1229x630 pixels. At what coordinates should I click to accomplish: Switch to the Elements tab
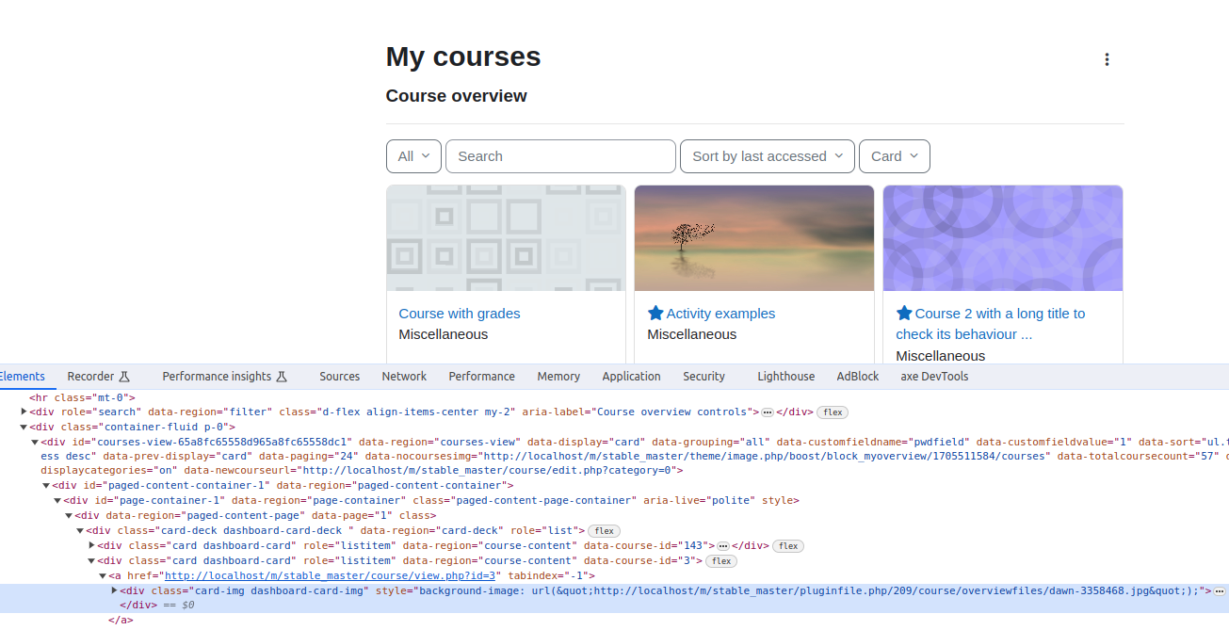coord(21,376)
